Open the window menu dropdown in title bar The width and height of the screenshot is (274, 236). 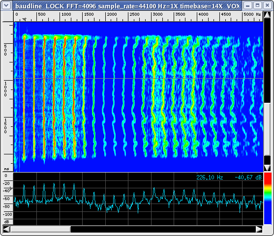(x=6, y=5)
